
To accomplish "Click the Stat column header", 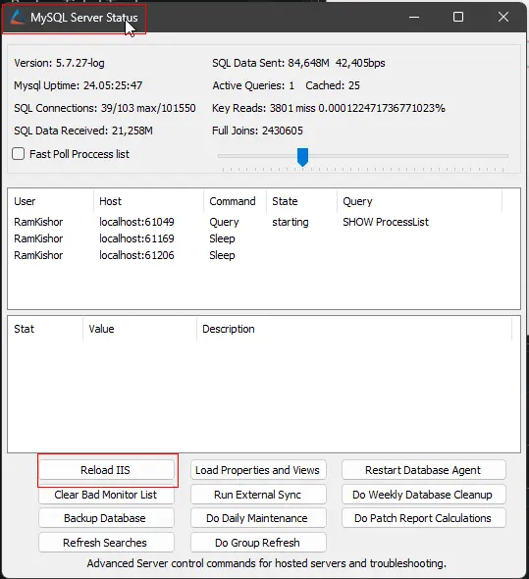I will pyautogui.click(x=46, y=329).
